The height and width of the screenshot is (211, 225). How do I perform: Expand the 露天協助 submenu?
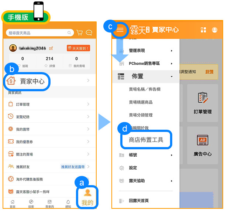click(x=172, y=181)
